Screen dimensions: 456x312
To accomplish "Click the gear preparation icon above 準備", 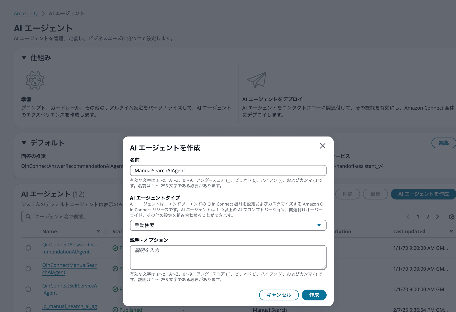I will tap(35, 80).
